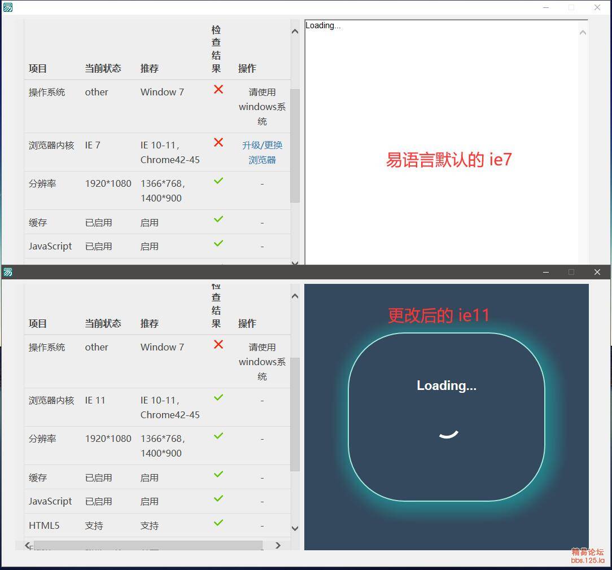
Task: Click the app icon in the top window titlebar
Action: tap(8, 7)
